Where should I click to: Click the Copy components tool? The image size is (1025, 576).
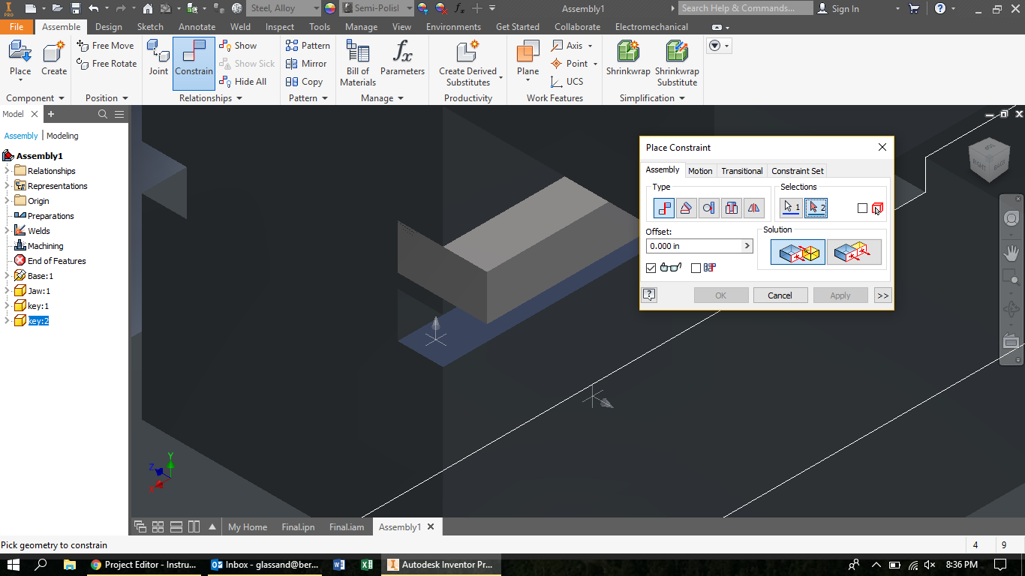[304, 82]
